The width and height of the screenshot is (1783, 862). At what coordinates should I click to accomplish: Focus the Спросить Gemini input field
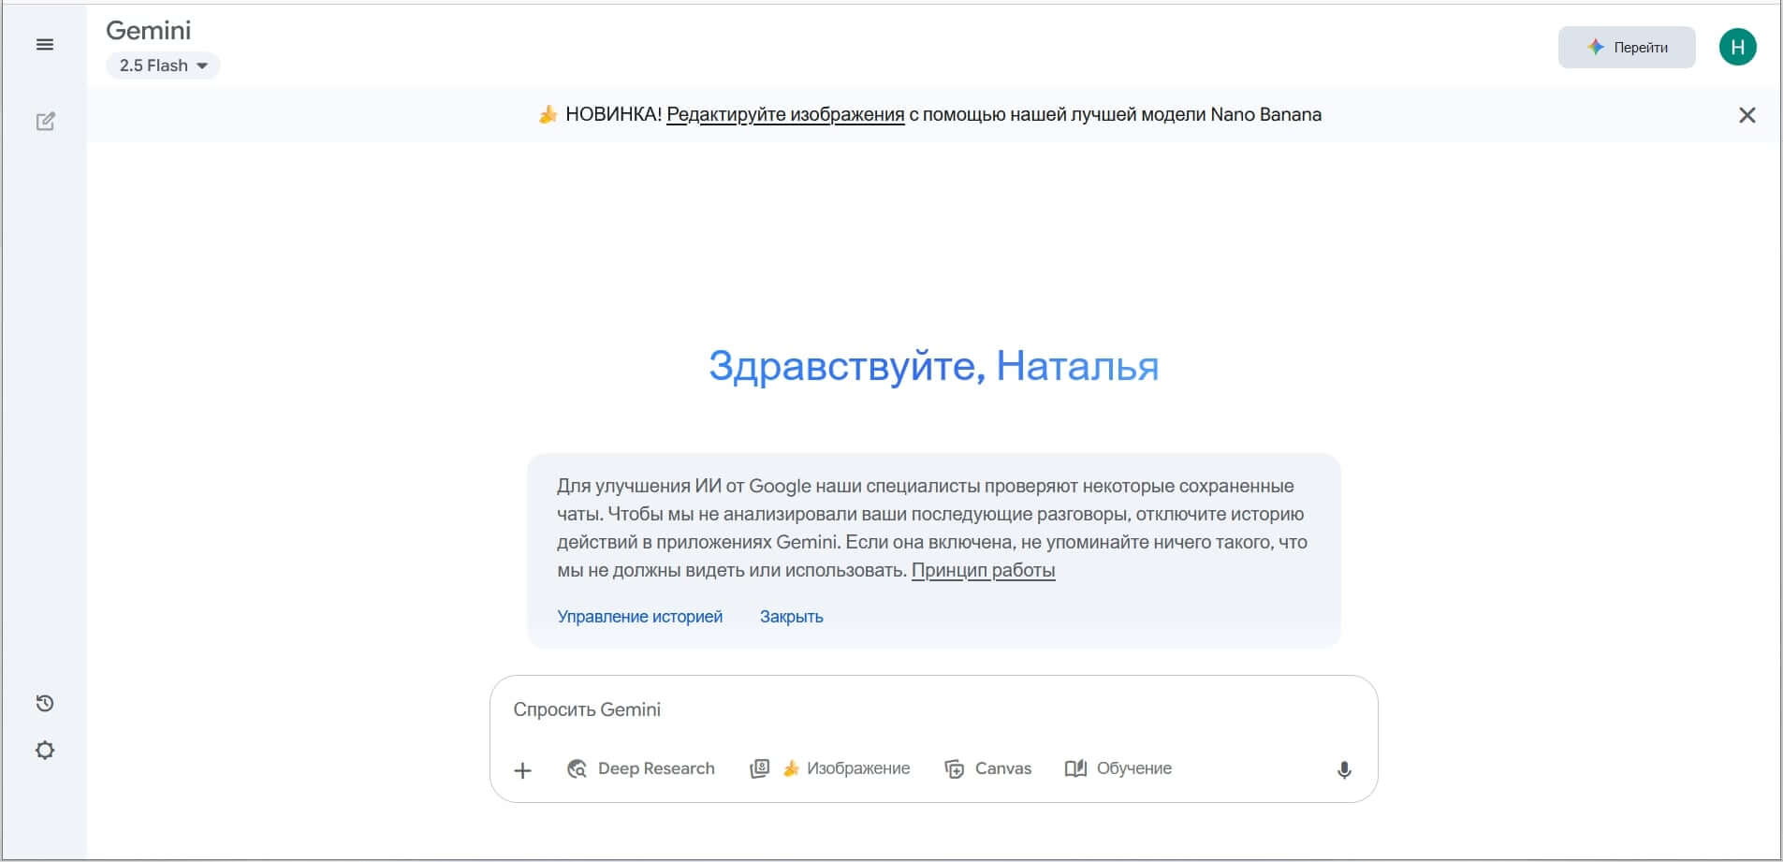click(933, 709)
